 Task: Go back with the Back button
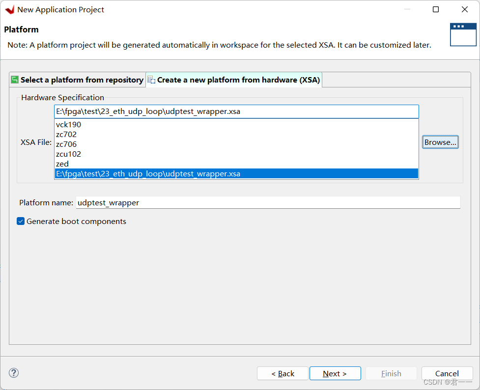point(282,373)
